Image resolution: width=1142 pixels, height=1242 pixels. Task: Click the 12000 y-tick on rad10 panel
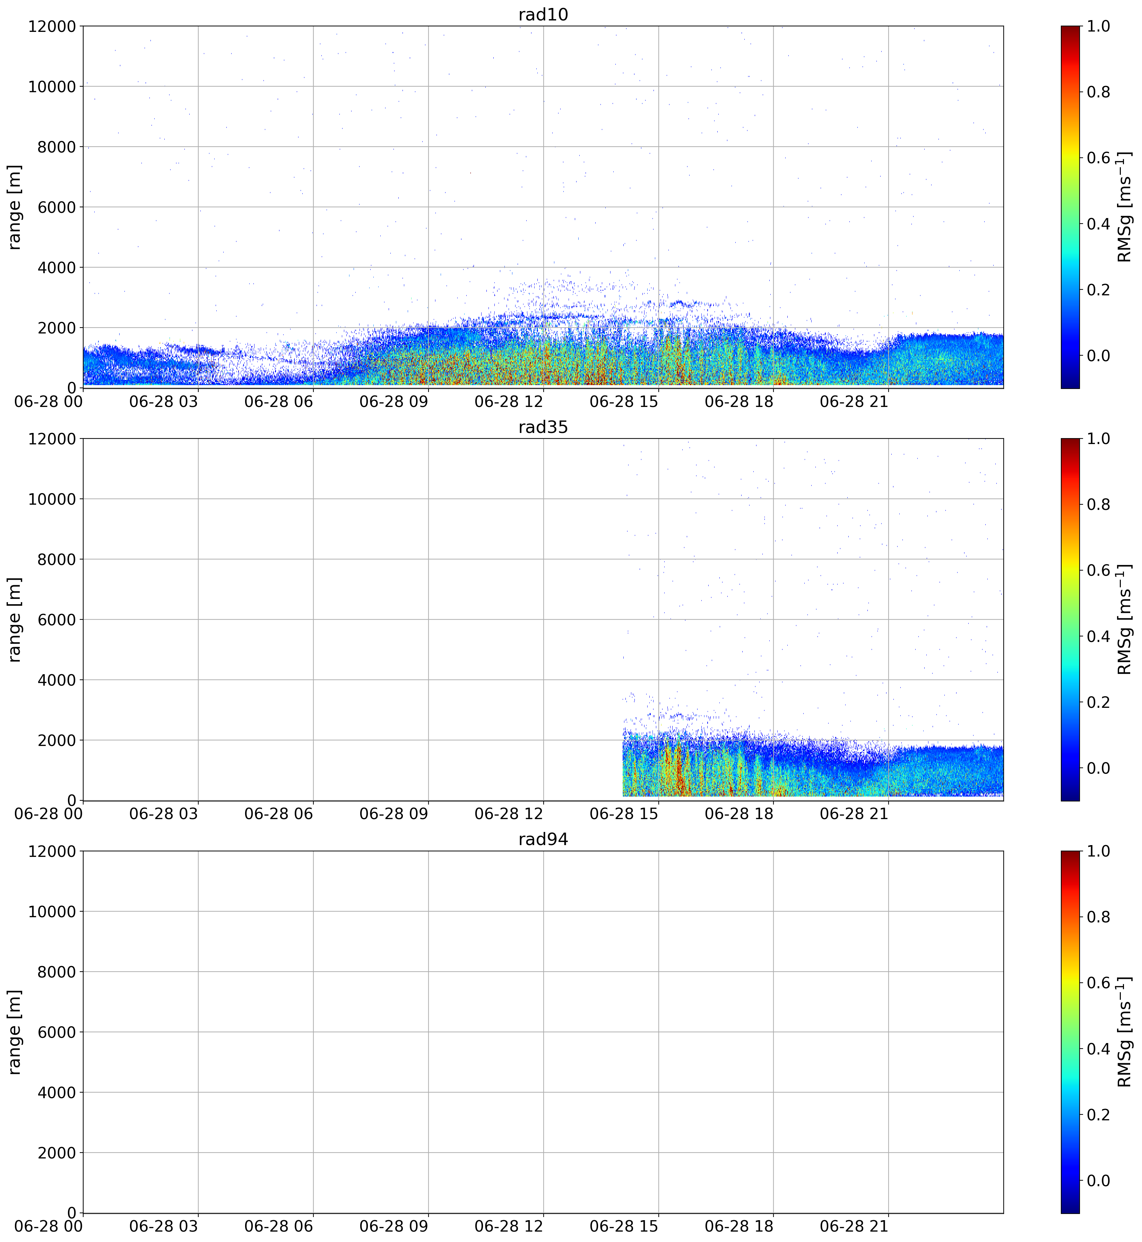(x=52, y=26)
